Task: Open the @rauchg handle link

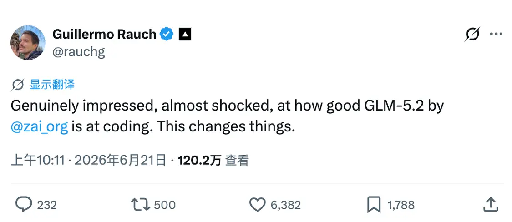Action: [x=78, y=51]
